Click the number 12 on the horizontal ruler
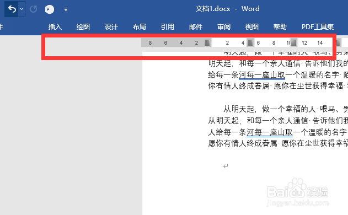The width and height of the screenshot is (348, 215). pyautogui.click(x=304, y=43)
